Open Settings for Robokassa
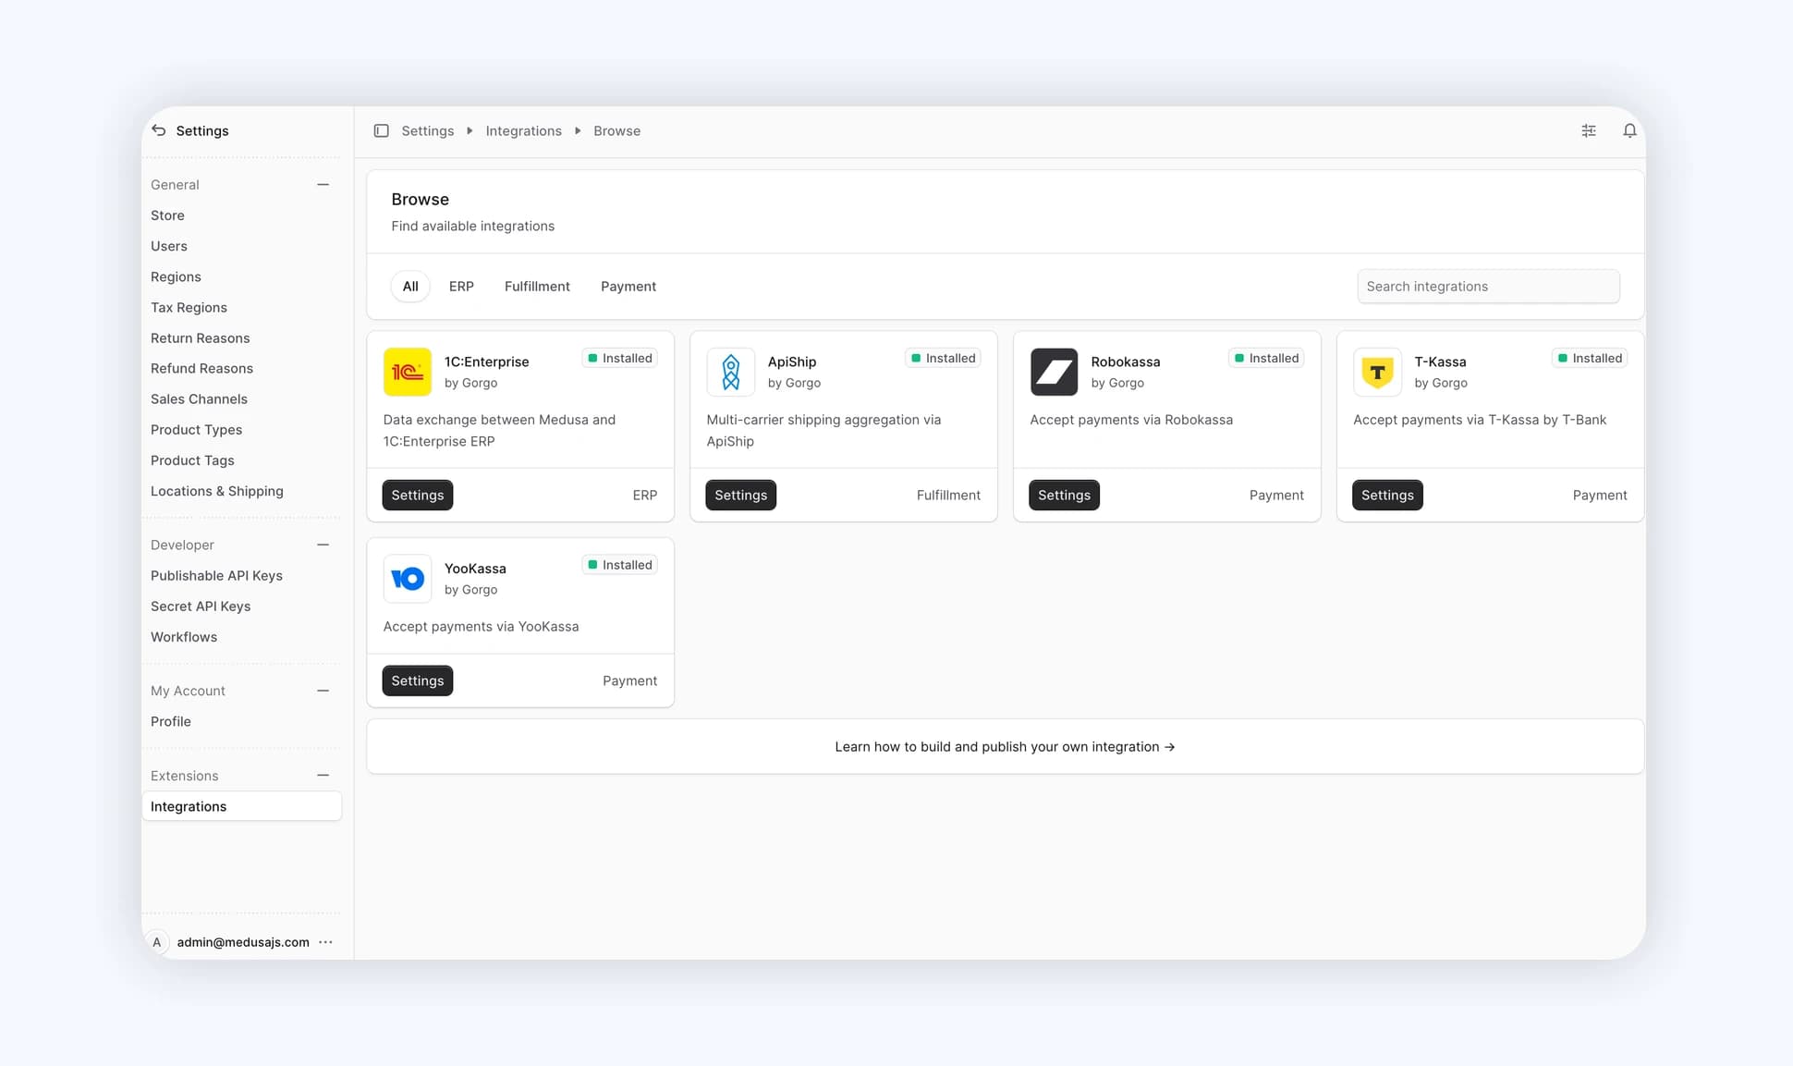This screenshot has height=1066, width=1793. click(1064, 495)
